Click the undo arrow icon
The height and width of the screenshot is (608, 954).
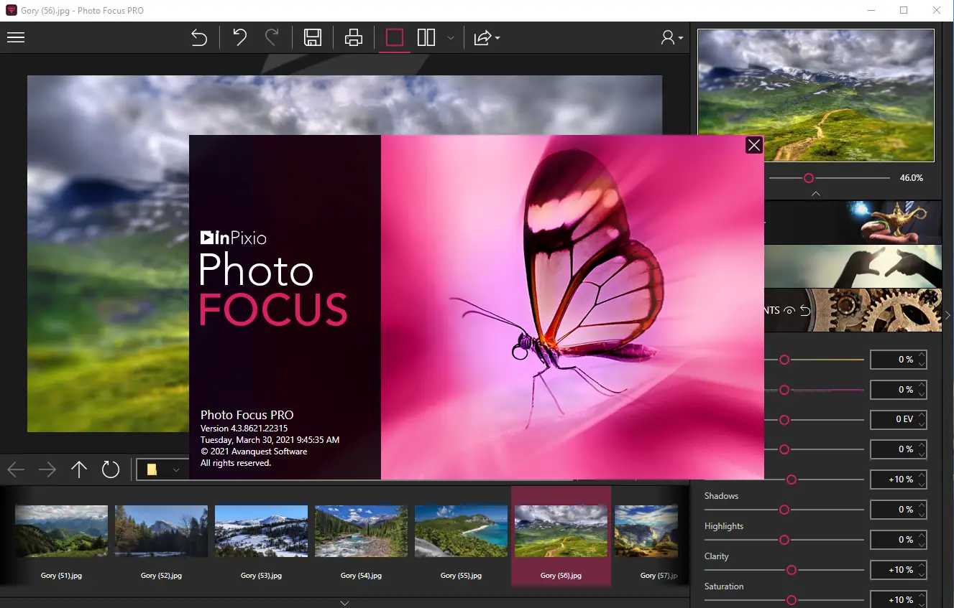tap(240, 38)
